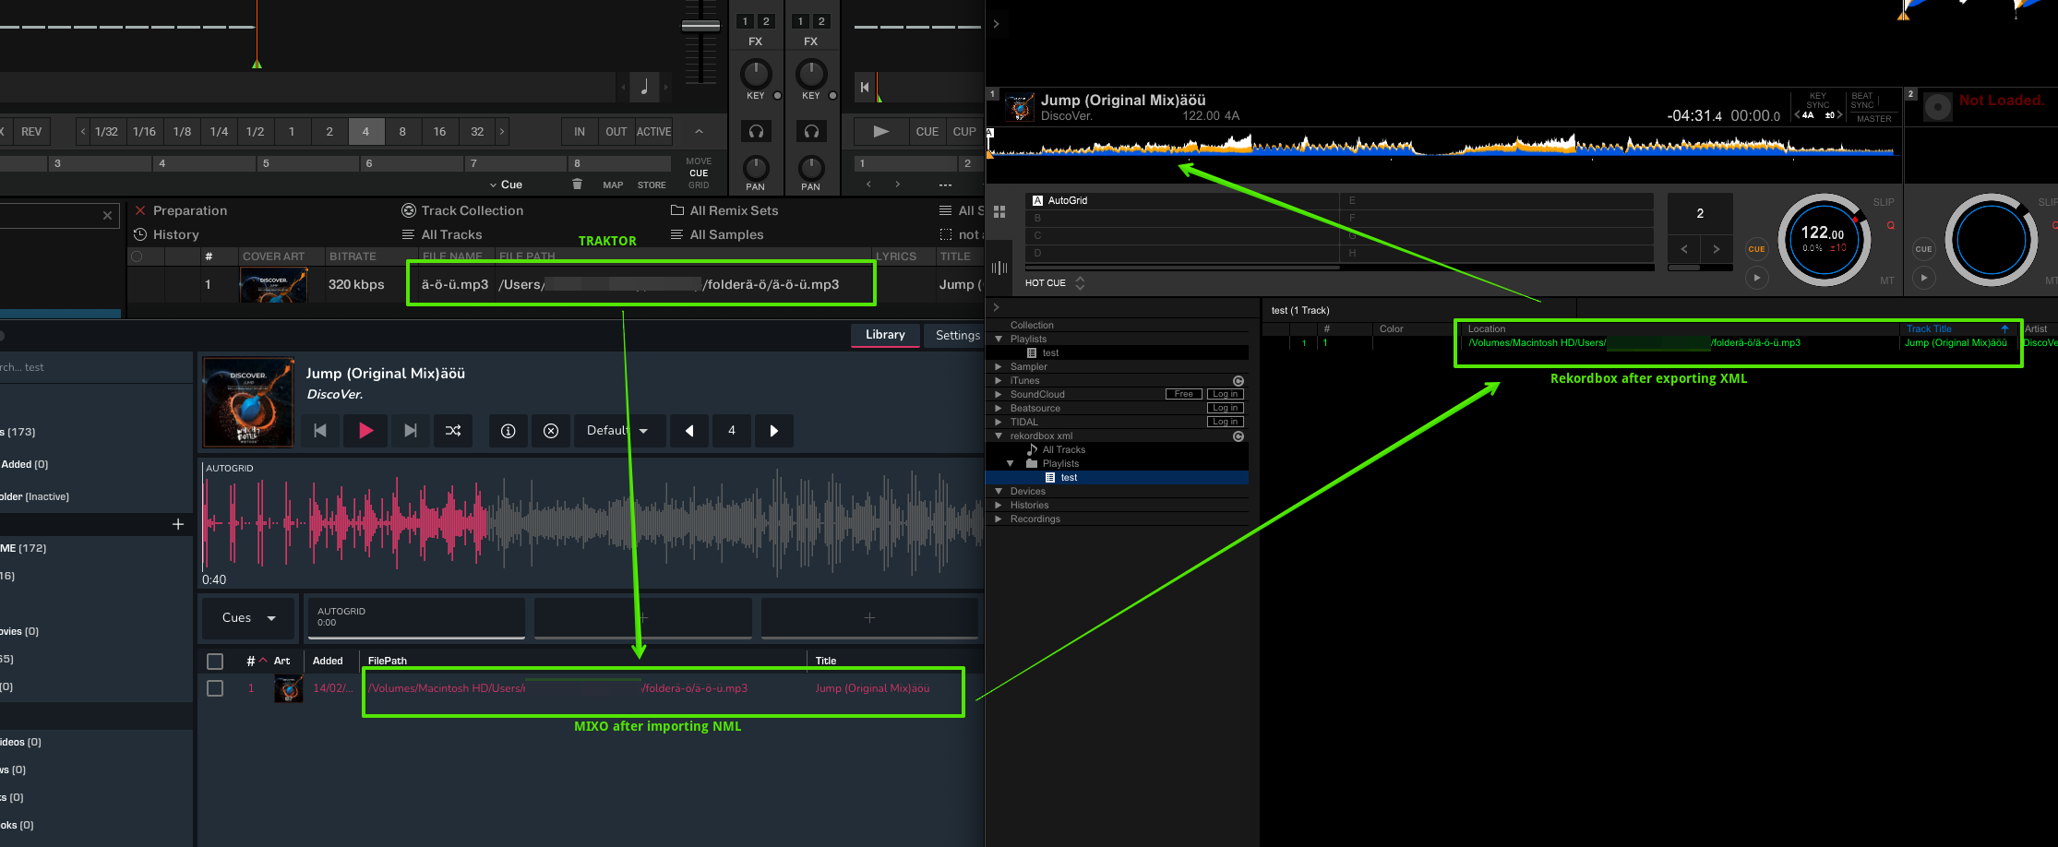Select loop size 1/32 in Traktor
2058x847 pixels.
pos(106,131)
